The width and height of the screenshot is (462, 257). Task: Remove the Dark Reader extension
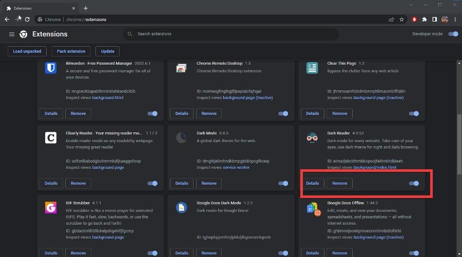(339, 184)
